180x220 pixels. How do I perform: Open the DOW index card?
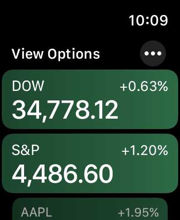pos(90,99)
